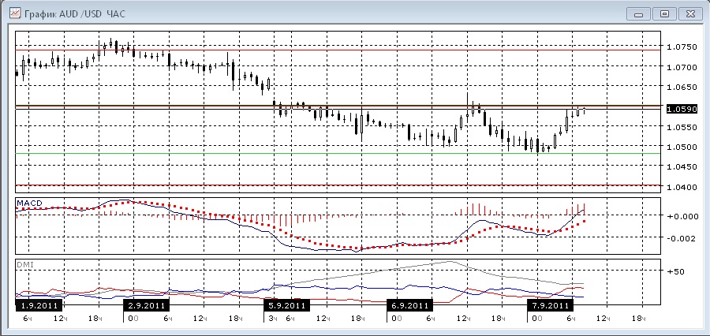Image resolution: width=710 pixels, height=336 pixels.
Task: Click the chart icon in the title bar
Action: click(x=15, y=13)
